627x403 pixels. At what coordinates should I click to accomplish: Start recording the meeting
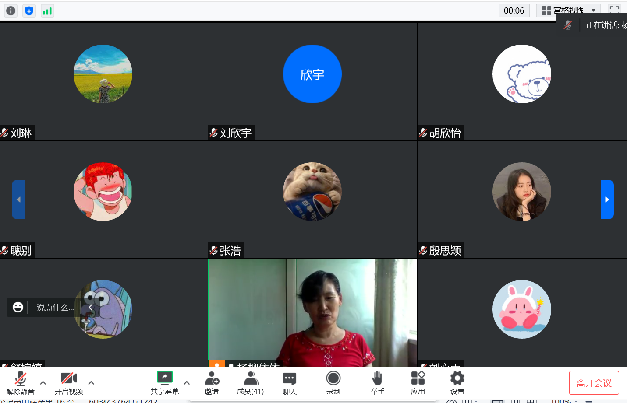[x=333, y=383]
